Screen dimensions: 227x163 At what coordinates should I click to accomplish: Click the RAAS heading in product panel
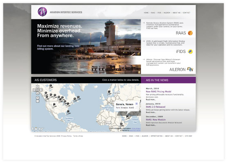click(181, 33)
